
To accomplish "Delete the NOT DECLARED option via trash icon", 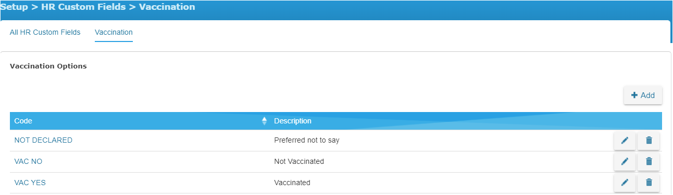I will point(649,141).
